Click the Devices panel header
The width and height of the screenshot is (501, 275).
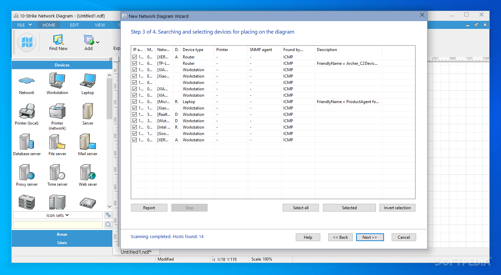(x=62, y=65)
